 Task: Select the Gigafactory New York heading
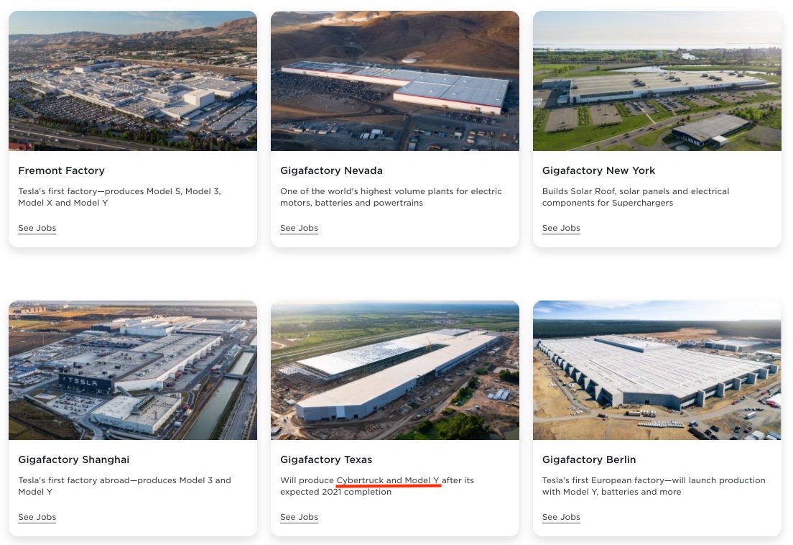point(598,170)
